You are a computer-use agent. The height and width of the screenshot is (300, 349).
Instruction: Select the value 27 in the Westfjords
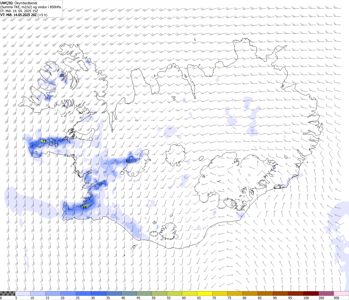click(x=62, y=75)
